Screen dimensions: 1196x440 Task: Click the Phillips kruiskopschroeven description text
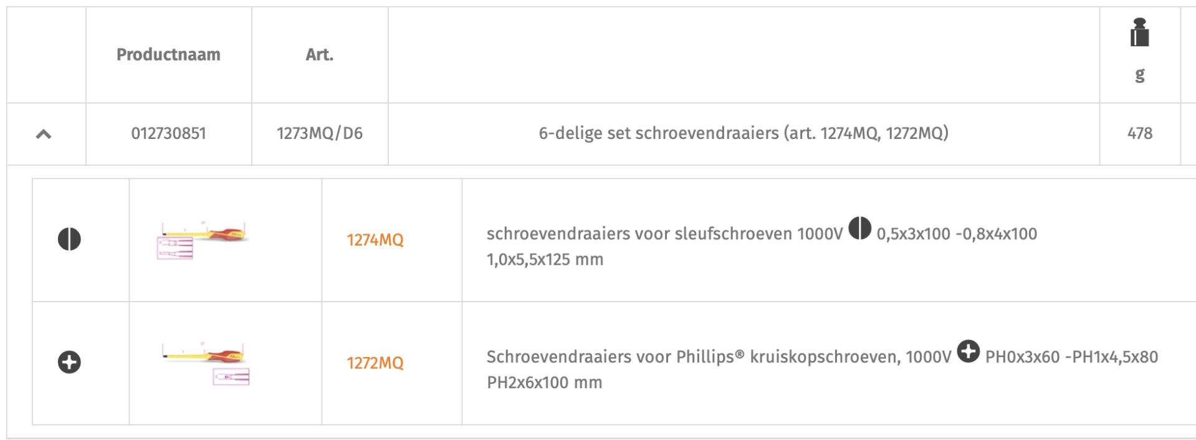click(718, 357)
